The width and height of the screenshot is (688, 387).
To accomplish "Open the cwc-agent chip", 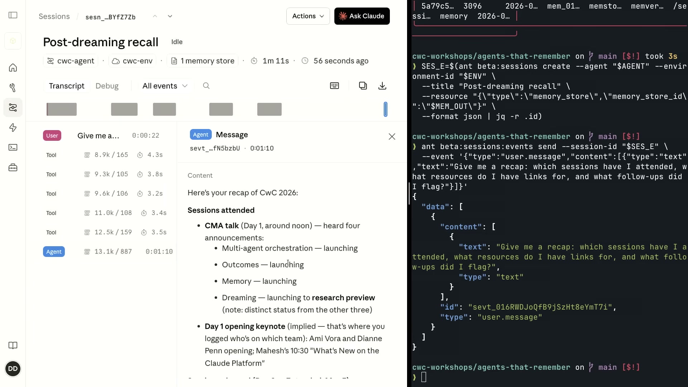I will pyautogui.click(x=71, y=61).
